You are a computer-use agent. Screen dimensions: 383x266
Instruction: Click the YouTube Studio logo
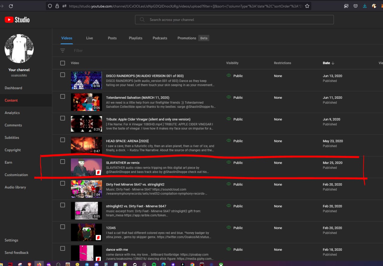click(17, 20)
